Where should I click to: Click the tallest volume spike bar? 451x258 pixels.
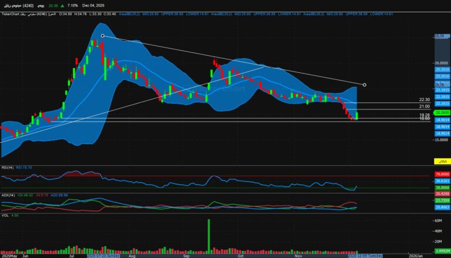tap(208, 236)
